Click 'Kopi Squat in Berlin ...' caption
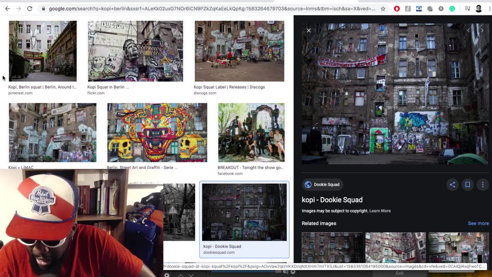This screenshot has height=277, width=492. pos(108,87)
